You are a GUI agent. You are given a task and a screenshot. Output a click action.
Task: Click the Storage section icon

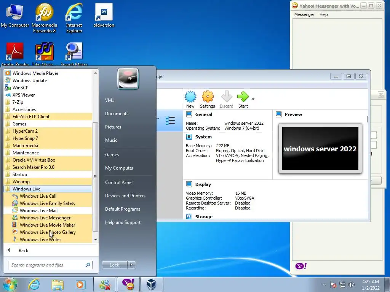point(189,216)
